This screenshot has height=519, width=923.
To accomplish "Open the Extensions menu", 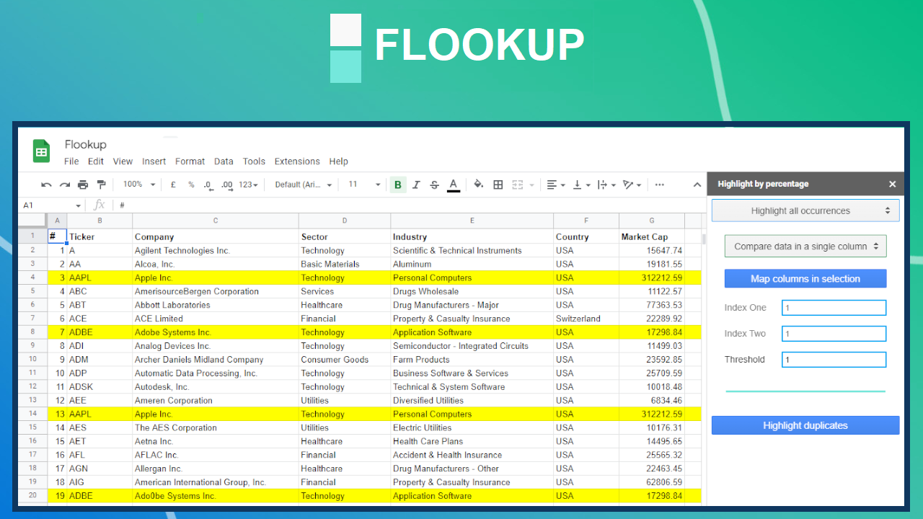I will point(297,161).
